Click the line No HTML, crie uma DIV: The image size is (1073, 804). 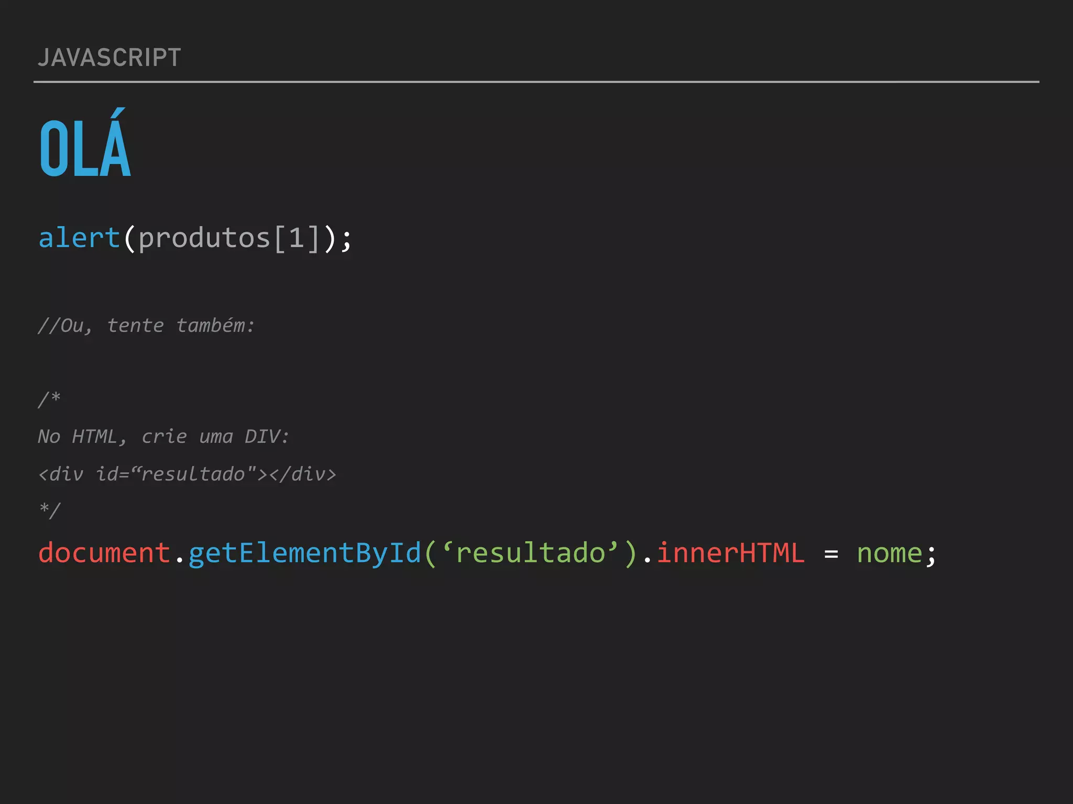pos(163,436)
